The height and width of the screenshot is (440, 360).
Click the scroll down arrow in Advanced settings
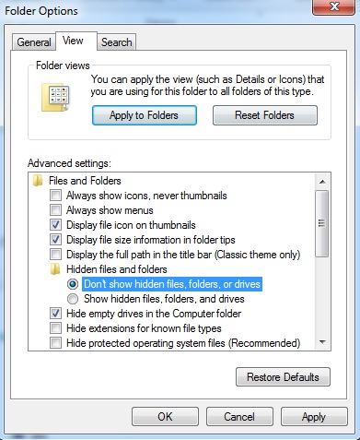pos(322,342)
